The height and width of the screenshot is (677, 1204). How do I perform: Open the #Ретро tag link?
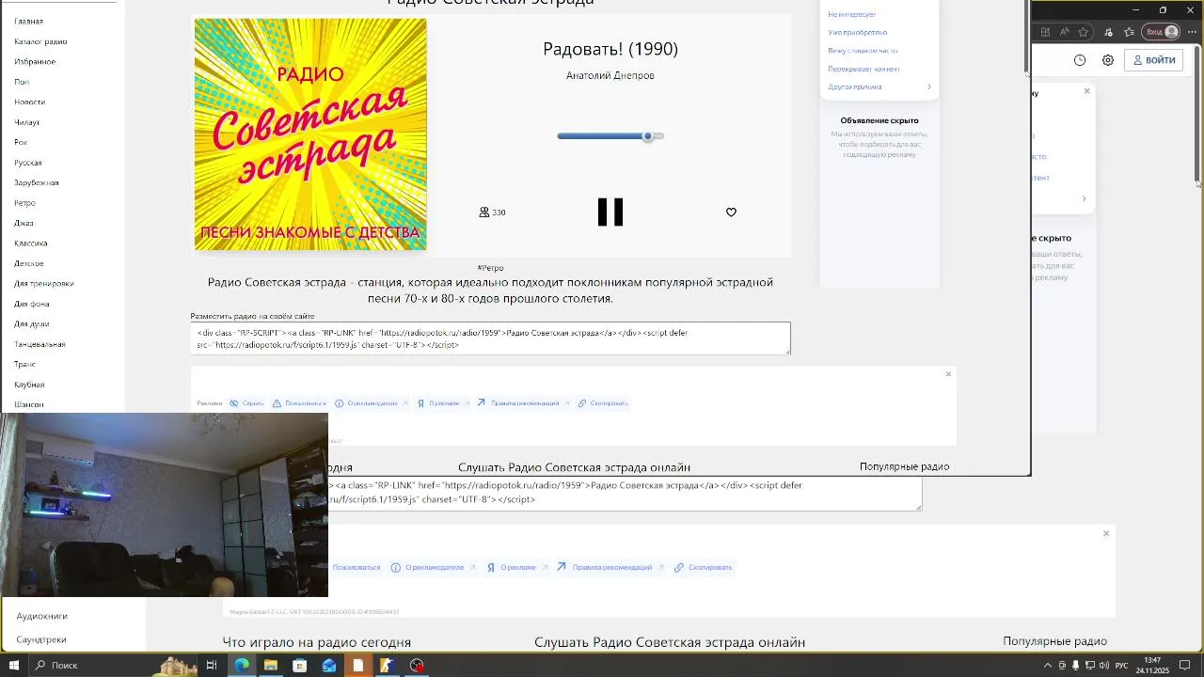coord(490,268)
